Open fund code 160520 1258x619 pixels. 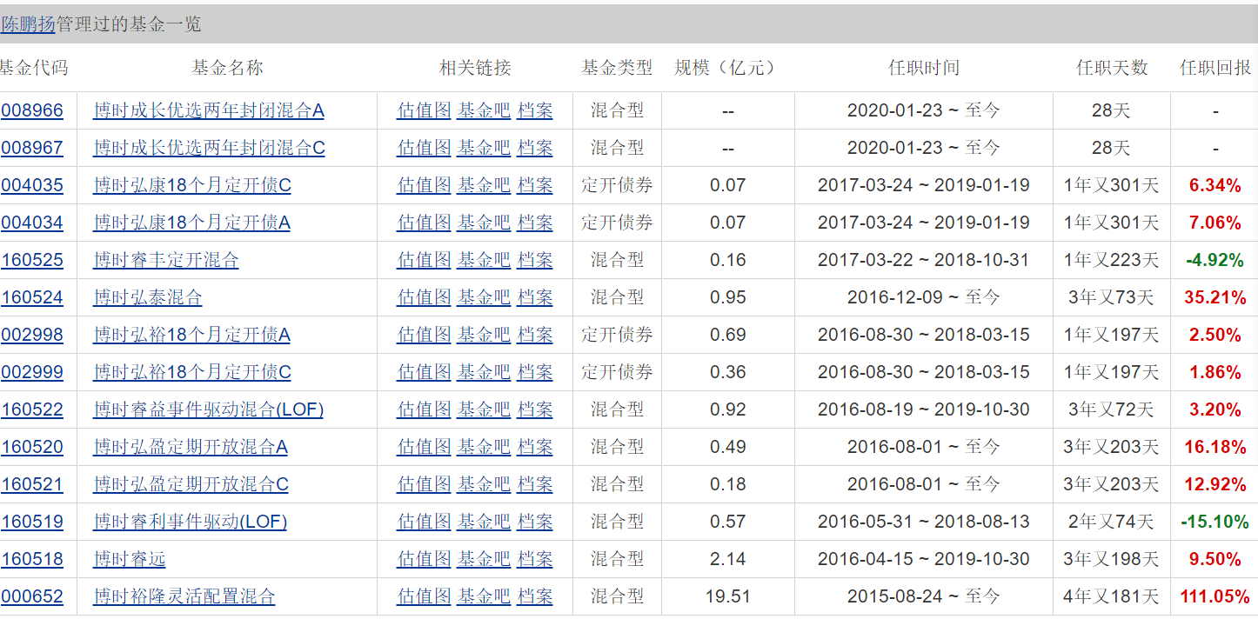pyautogui.click(x=32, y=447)
